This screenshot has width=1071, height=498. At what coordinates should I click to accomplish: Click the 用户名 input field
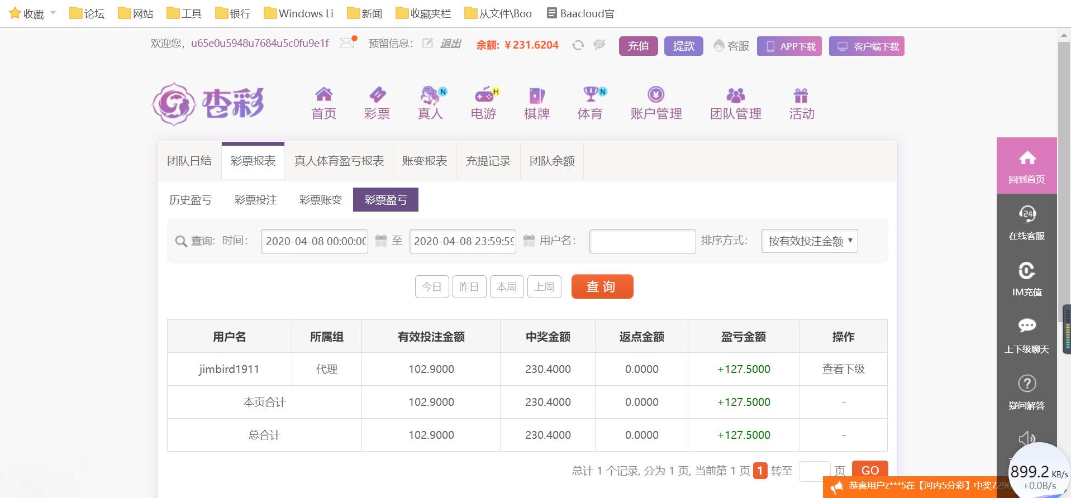(642, 241)
